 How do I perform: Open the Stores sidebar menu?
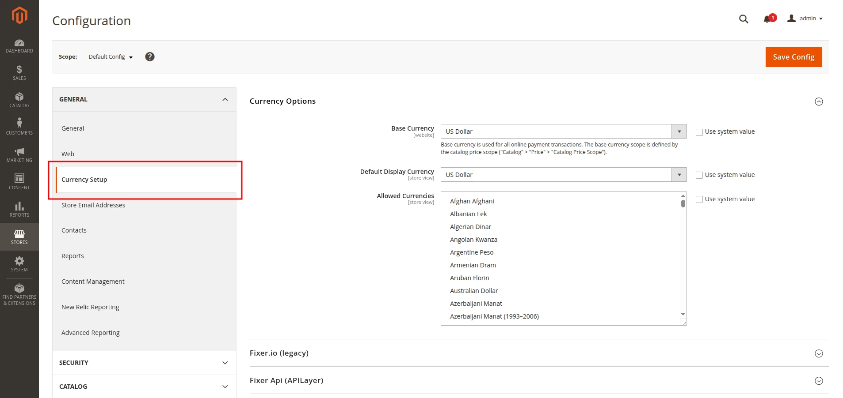(x=19, y=237)
